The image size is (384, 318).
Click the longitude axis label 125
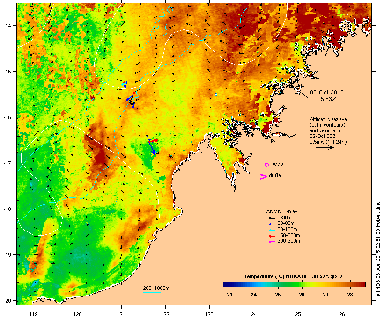click(297, 314)
